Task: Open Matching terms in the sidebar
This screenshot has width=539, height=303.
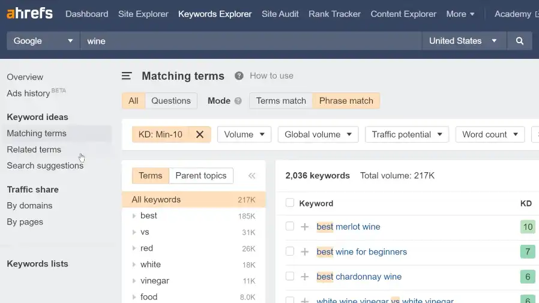Action: 37,133
